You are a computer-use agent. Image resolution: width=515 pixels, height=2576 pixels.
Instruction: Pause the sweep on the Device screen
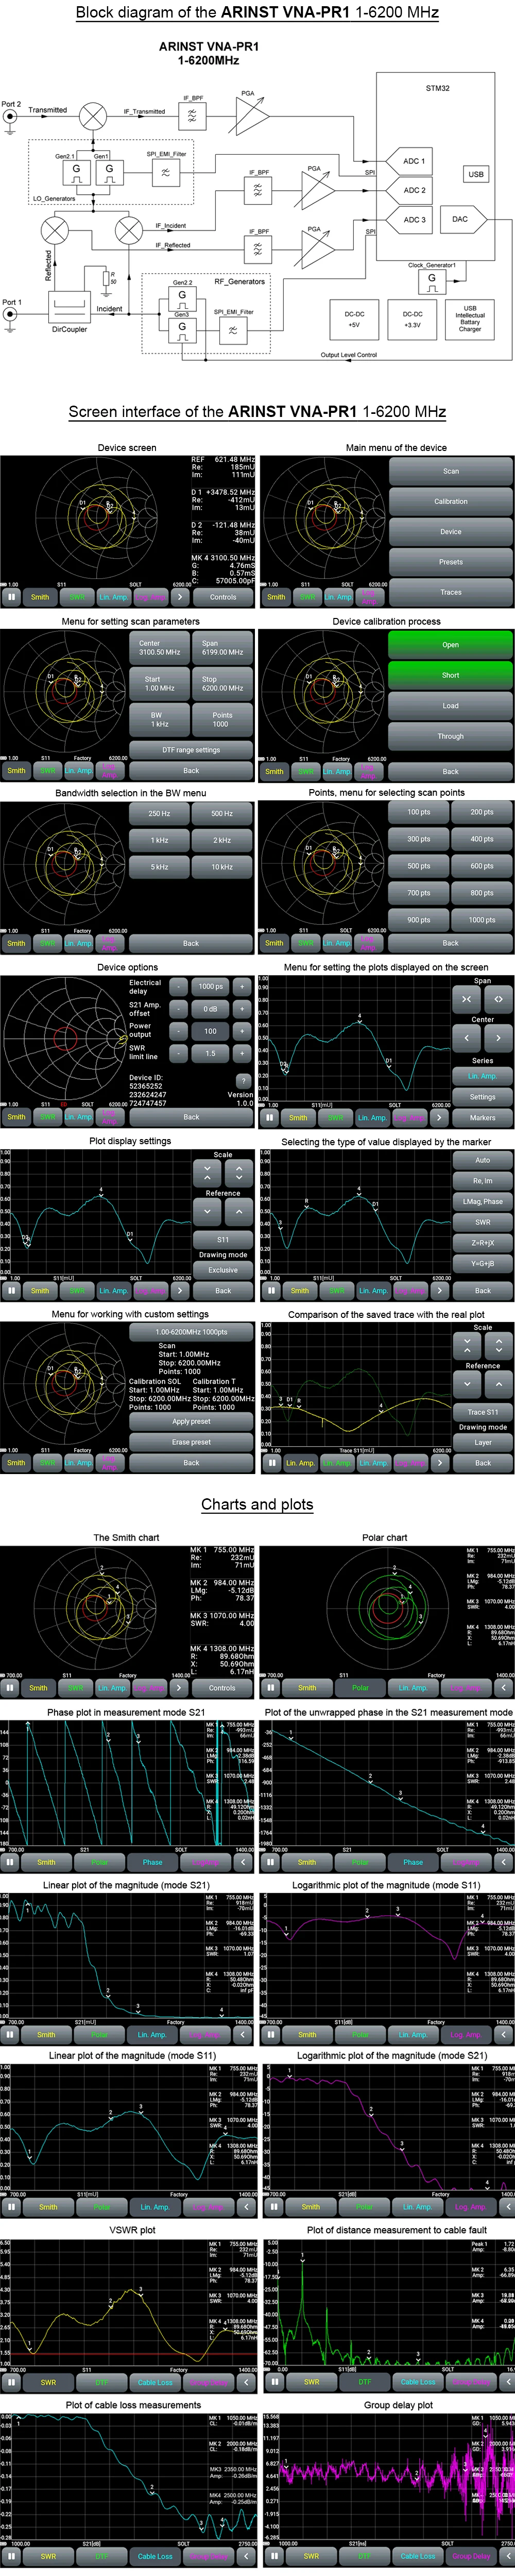11,597
